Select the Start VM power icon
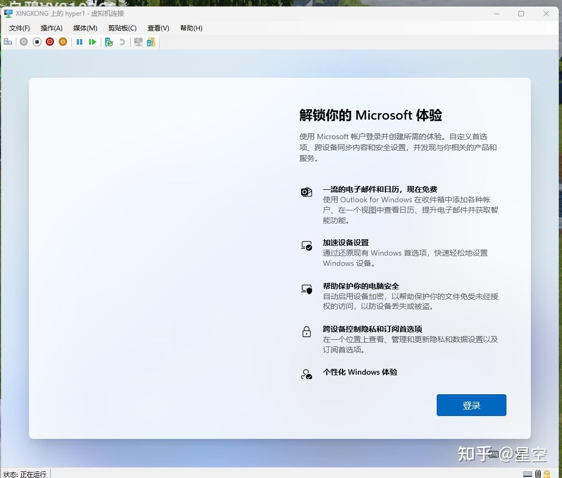The height and width of the screenshot is (478, 562). [23, 42]
